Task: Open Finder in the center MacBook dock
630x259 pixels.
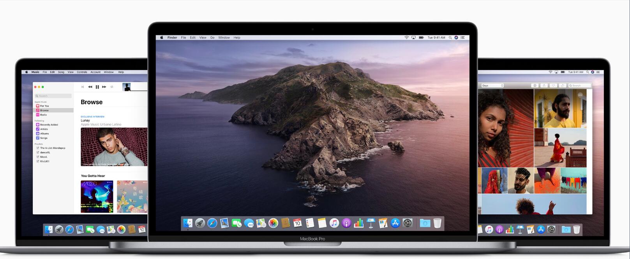Action: point(188,223)
